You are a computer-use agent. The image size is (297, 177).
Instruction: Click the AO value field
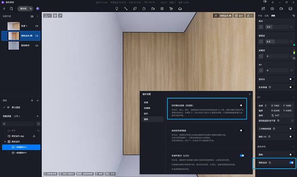click(x=277, y=70)
